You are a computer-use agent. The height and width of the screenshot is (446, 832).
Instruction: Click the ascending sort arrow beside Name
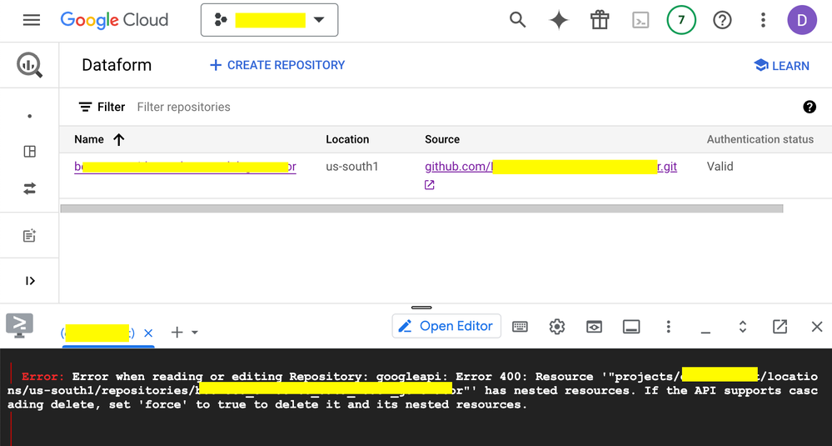click(119, 140)
